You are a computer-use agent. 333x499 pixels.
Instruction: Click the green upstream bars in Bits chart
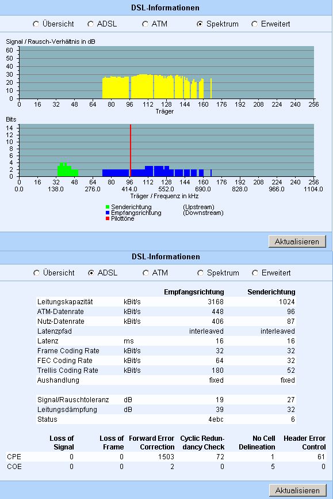click(68, 170)
